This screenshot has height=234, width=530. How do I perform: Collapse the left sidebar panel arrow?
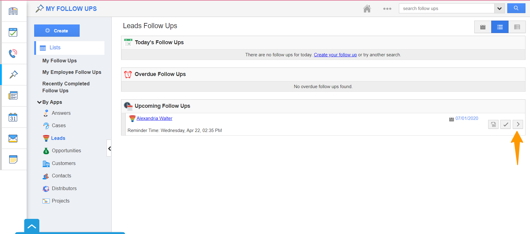109,148
